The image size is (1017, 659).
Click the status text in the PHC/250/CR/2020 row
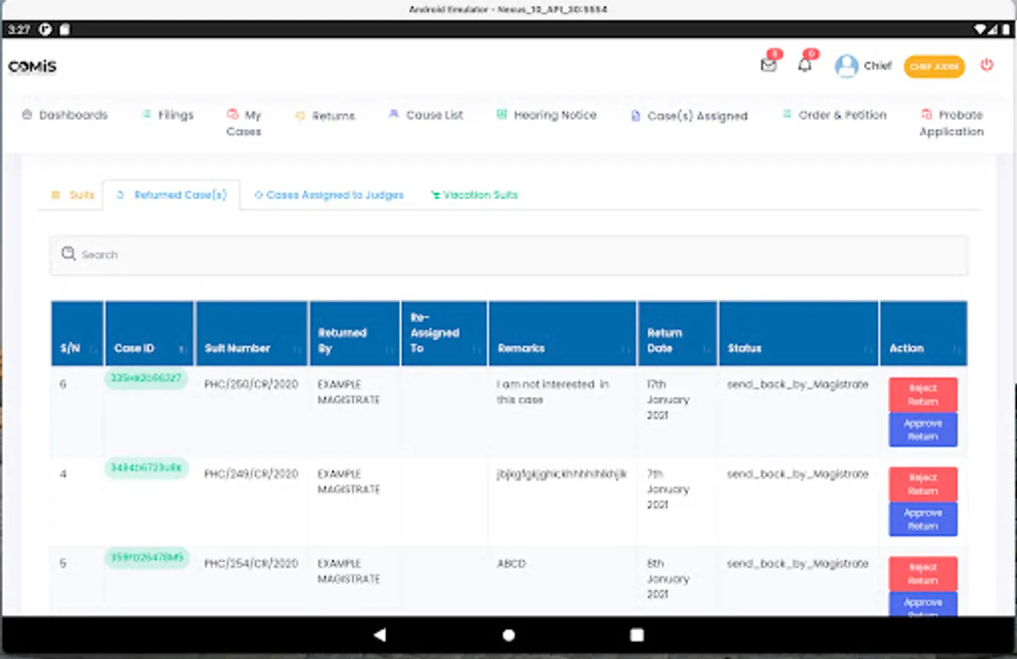(x=798, y=384)
